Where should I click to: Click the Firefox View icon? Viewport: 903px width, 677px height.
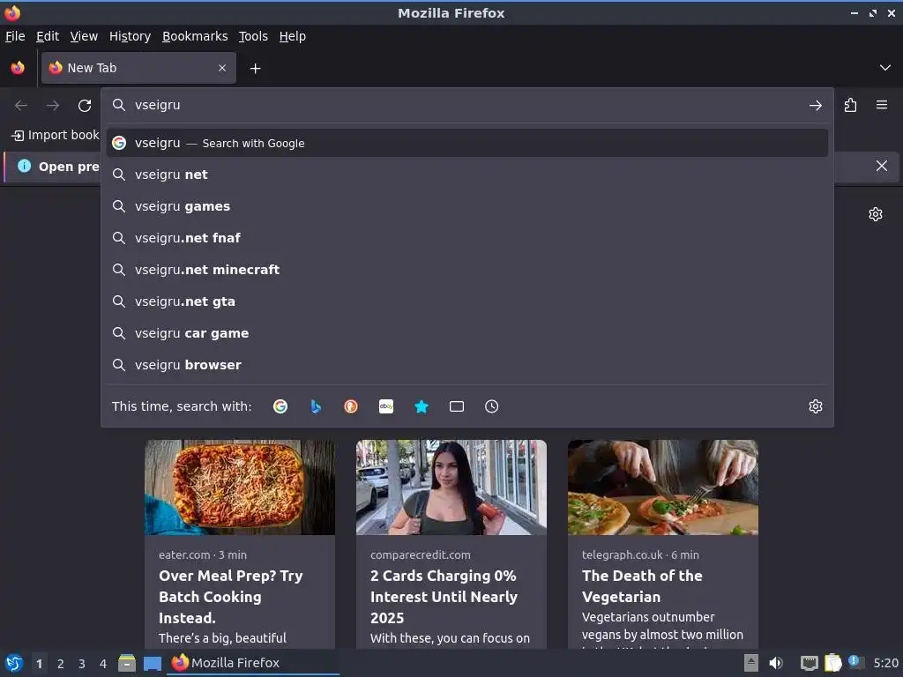(18, 68)
